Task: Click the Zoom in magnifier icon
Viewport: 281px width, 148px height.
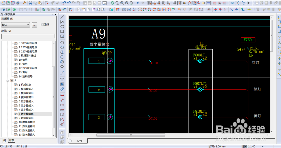Action: point(122,3)
